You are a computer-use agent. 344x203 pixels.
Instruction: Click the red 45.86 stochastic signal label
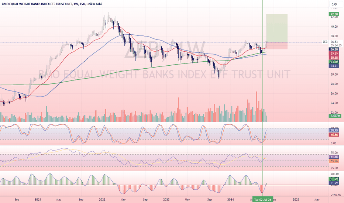[334, 135]
